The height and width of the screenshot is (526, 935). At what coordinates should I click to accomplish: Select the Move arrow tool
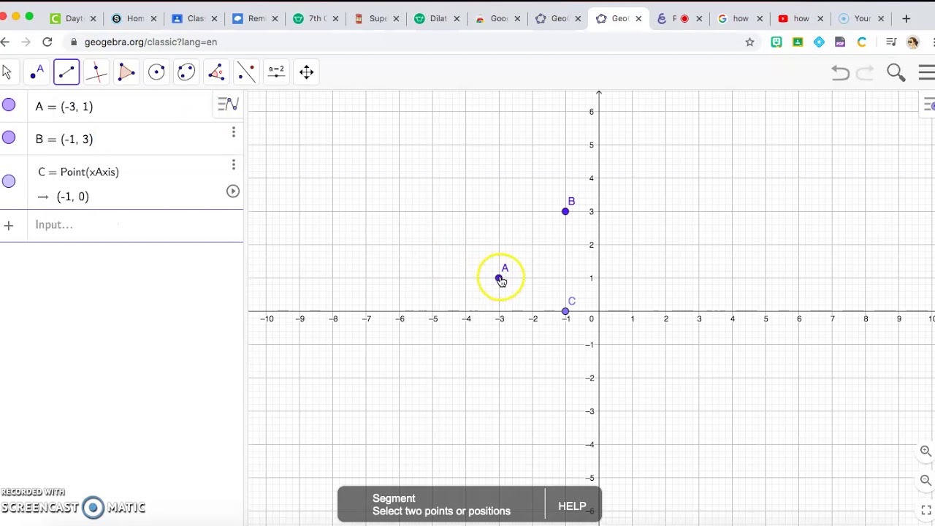click(x=7, y=72)
